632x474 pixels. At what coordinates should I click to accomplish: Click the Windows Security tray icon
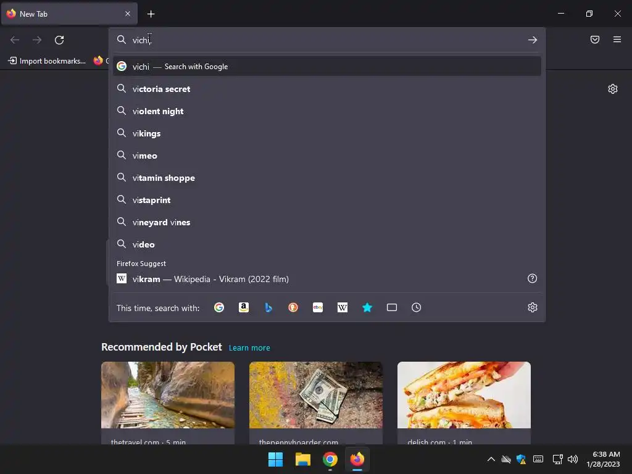pos(521,459)
